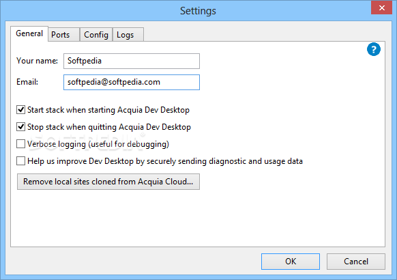This screenshot has height=280, width=397.
Task: Click the "Your name:" label
Action: 38,61
